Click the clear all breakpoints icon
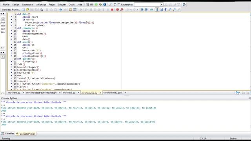The image size is (251, 141). (122, 9)
